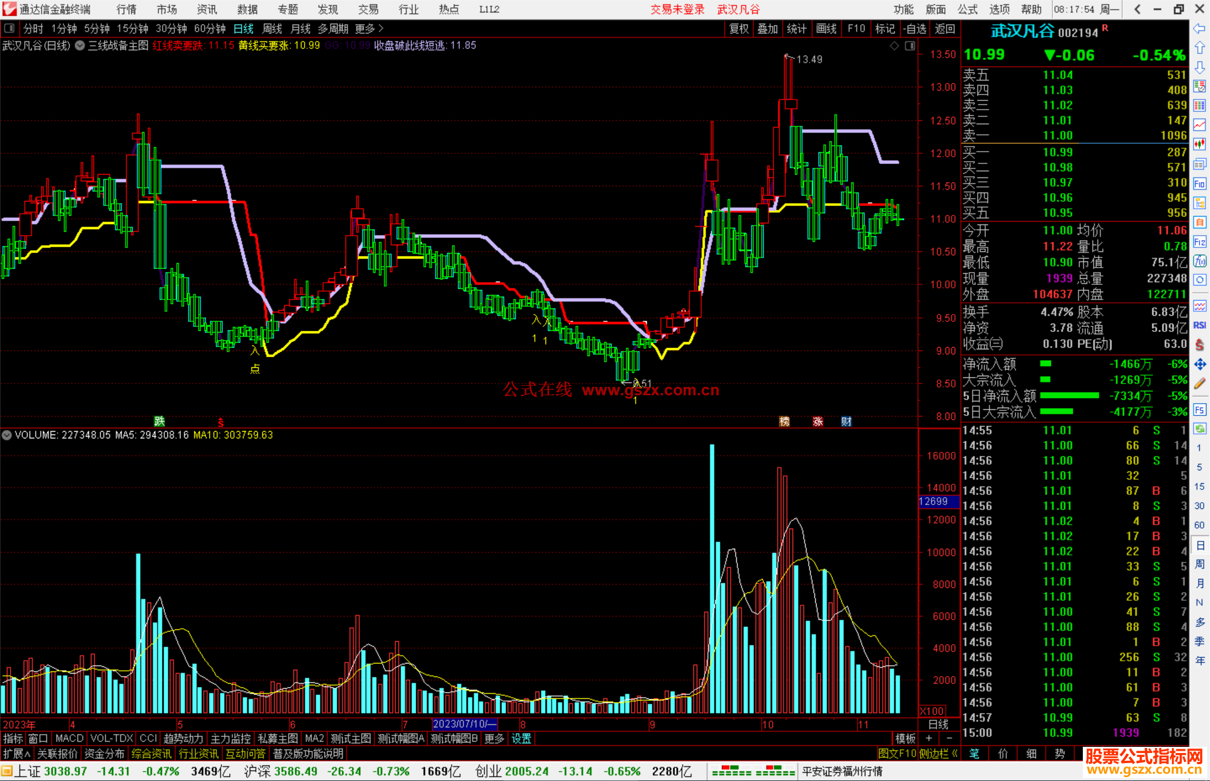Select the 周线 weekly period tab

272,29
